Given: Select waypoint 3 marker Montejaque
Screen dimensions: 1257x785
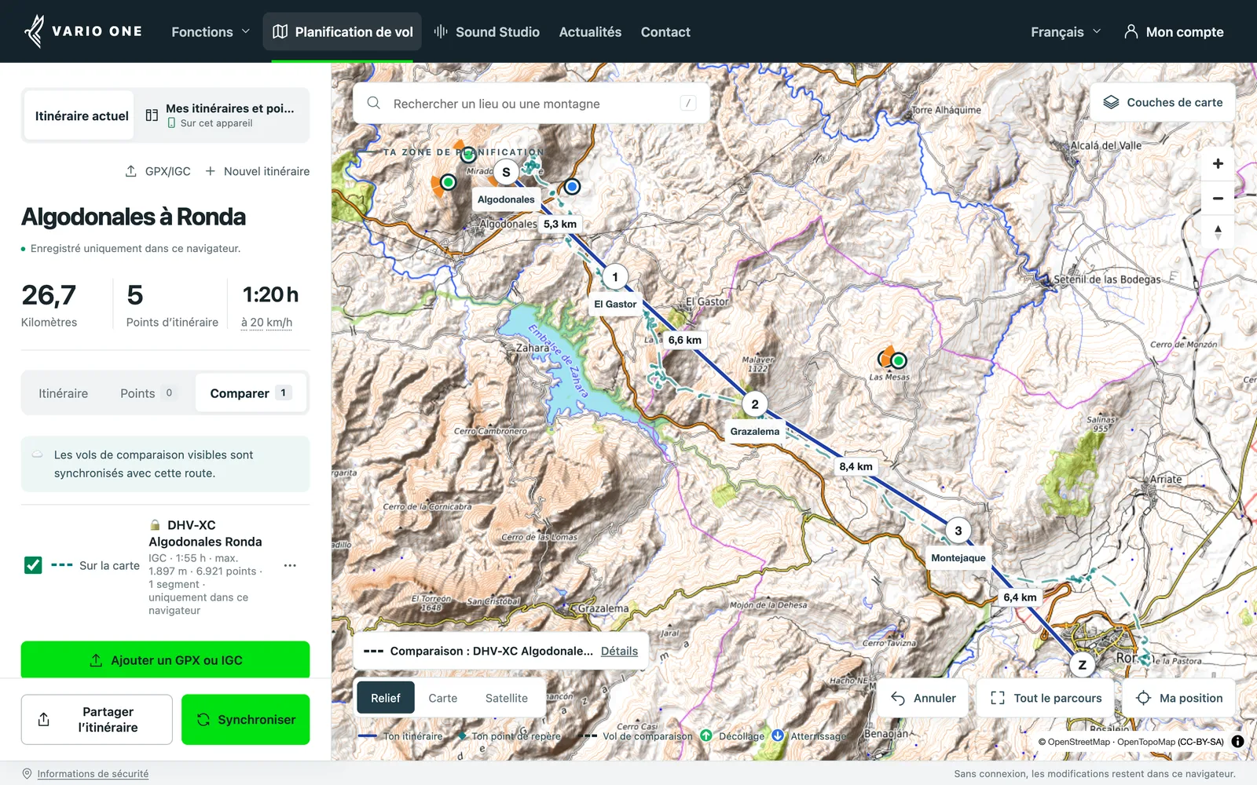Looking at the screenshot, I should pyautogui.click(x=958, y=531).
